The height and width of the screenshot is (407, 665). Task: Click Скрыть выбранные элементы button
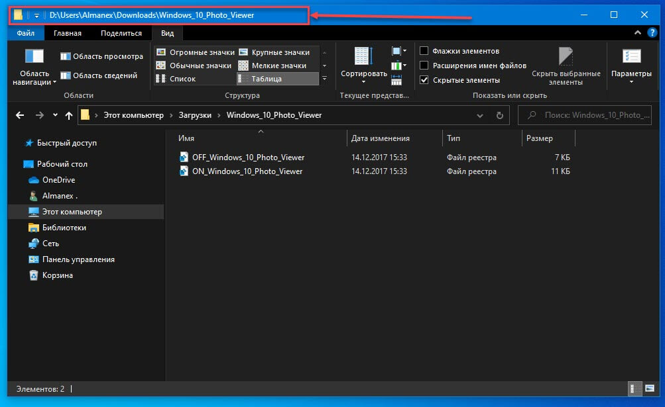click(x=566, y=66)
